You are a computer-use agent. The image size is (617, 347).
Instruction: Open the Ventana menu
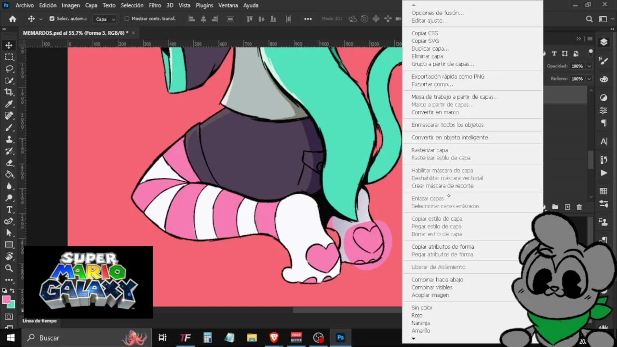tap(228, 5)
